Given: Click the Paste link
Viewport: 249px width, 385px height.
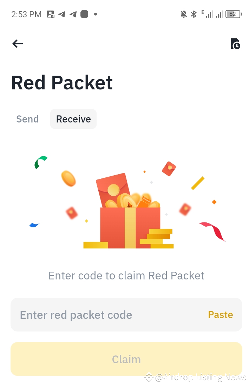Looking at the screenshot, I should (221, 315).
